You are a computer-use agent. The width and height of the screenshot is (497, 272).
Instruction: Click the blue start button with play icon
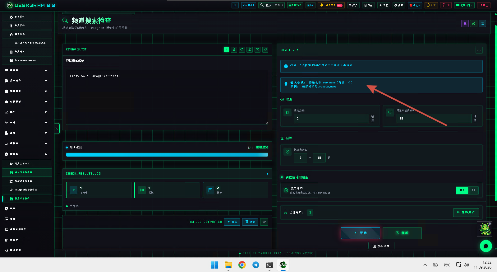(x=361, y=233)
